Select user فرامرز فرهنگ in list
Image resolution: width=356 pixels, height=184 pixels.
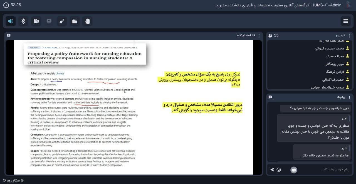(x=335, y=72)
